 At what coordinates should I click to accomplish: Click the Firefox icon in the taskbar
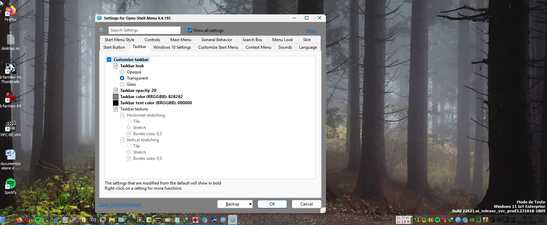point(19,220)
